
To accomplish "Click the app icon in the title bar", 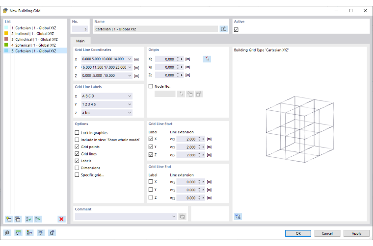I will [5, 11].
